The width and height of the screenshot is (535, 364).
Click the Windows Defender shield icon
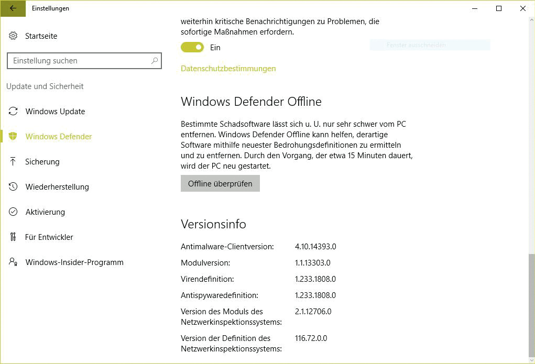coord(13,137)
